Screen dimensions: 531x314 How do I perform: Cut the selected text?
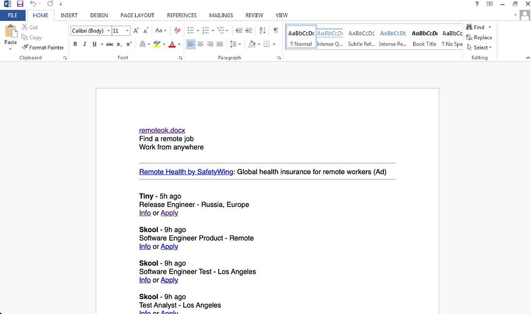coord(30,27)
